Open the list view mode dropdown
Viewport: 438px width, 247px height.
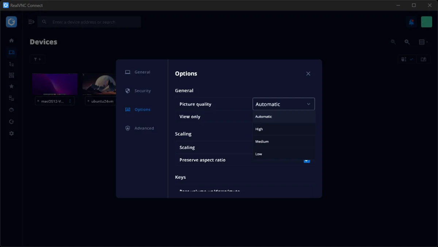(423, 42)
